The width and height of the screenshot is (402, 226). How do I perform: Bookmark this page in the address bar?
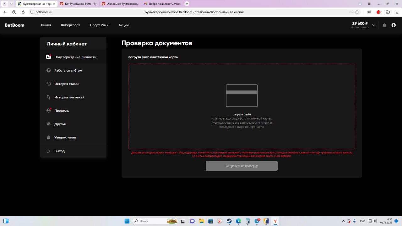(x=357, y=12)
